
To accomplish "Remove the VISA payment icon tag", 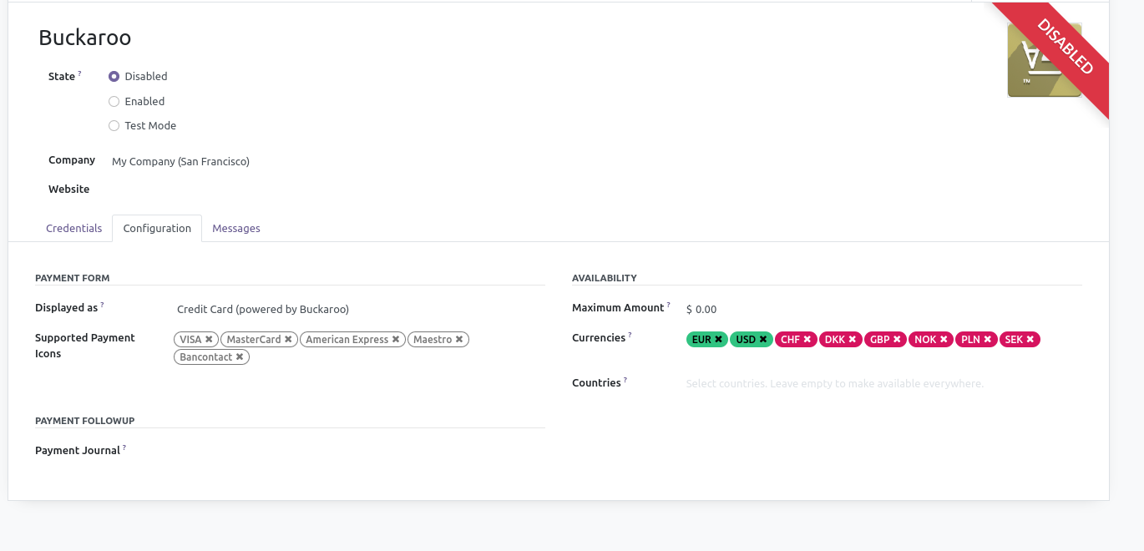I will tap(209, 339).
